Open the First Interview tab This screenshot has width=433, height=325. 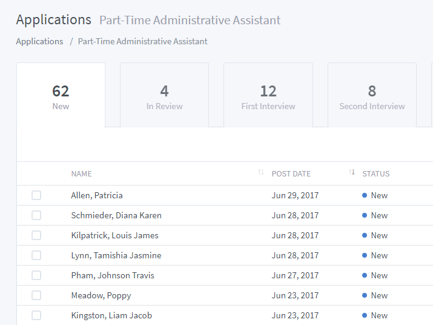pyautogui.click(x=268, y=96)
